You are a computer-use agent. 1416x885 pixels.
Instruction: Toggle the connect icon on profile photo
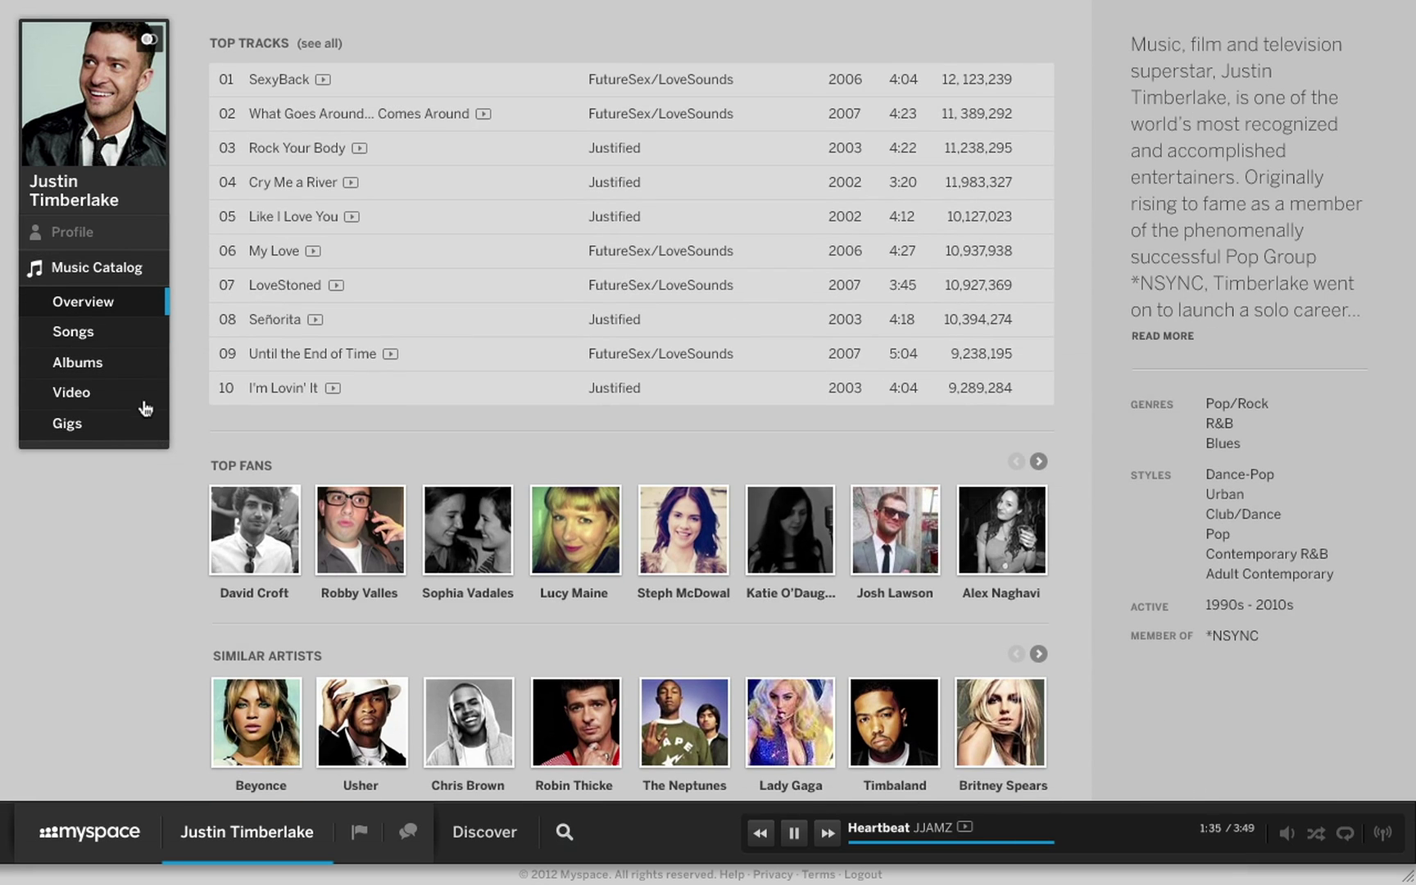(x=149, y=39)
